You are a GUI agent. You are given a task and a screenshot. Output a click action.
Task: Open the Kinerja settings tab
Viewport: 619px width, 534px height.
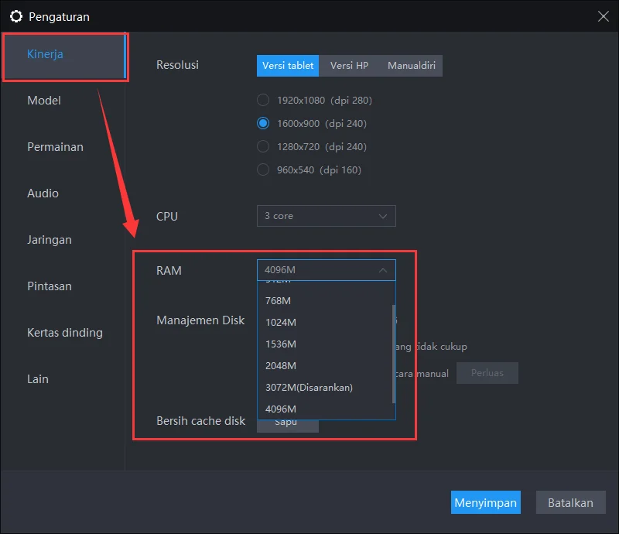(64, 54)
